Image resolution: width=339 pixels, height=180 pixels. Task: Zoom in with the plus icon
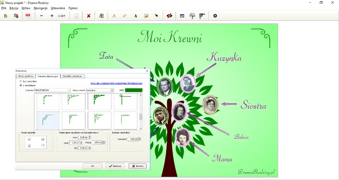pyautogui.click(x=52, y=16)
